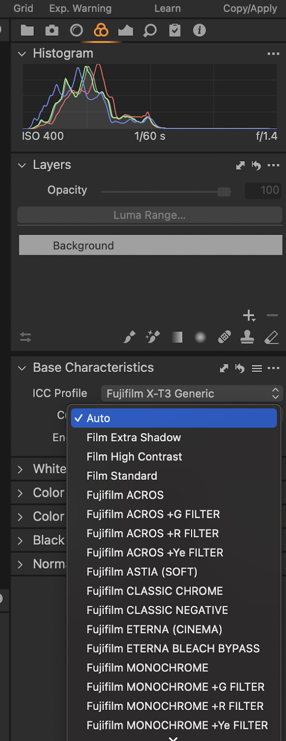This screenshot has height=741, width=286.
Task: Click the Luma Range button
Action: 150,215
